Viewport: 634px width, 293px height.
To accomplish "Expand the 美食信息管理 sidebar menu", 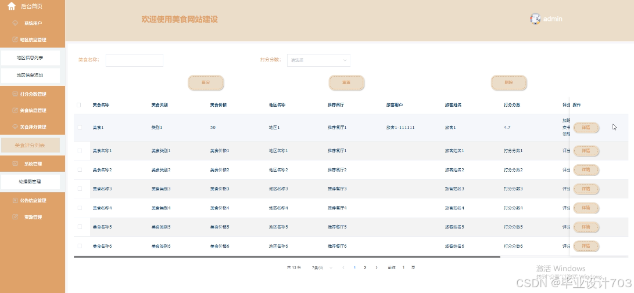I will pyautogui.click(x=33, y=110).
